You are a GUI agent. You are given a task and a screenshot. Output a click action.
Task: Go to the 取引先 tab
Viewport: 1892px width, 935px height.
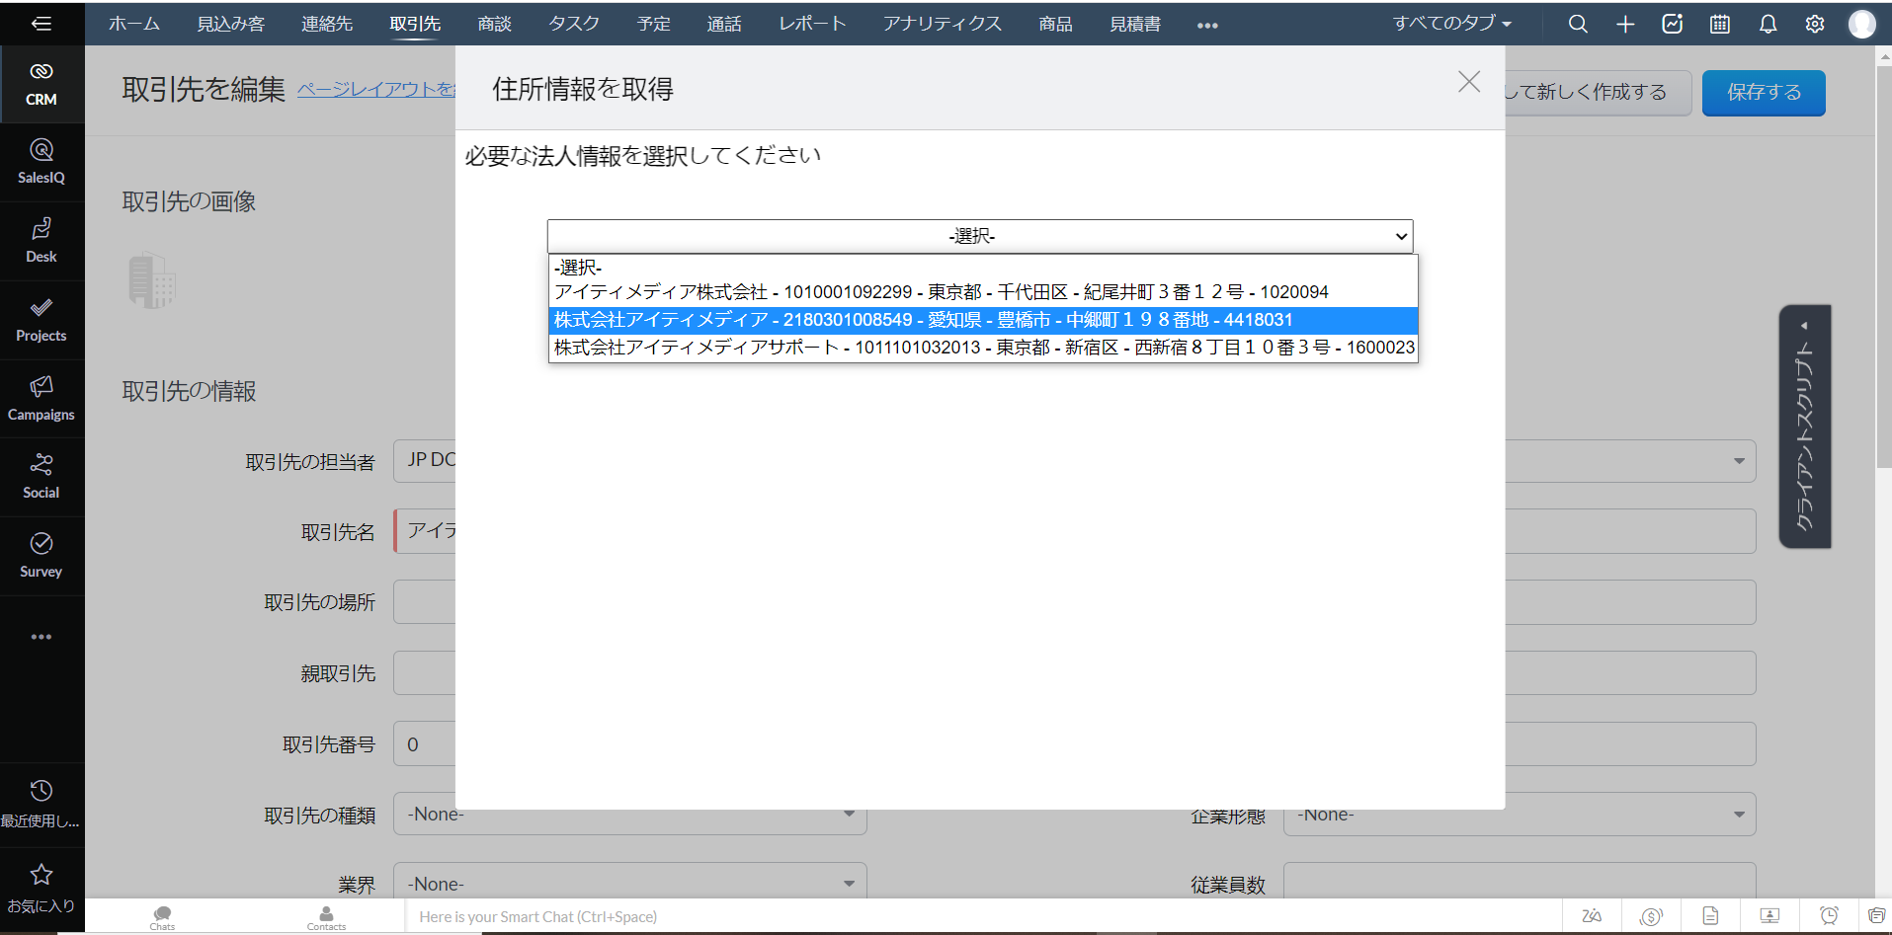[415, 24]
